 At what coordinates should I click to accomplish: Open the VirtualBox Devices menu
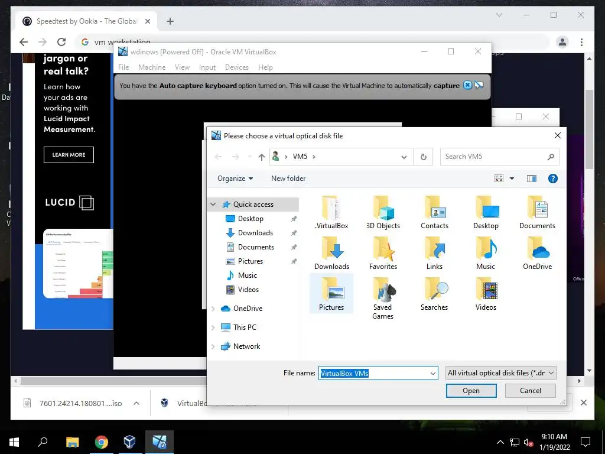(237, 67)
